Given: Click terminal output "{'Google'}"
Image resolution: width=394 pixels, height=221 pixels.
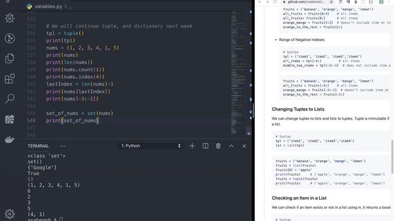Looking at the screenshot, I should tap(42, 168).
